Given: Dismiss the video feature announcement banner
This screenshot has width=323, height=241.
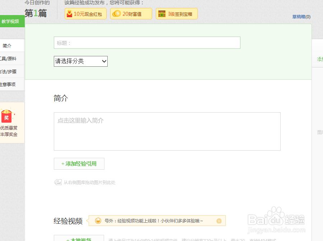Looking at the screenshot, I should [x=219, y=221].
